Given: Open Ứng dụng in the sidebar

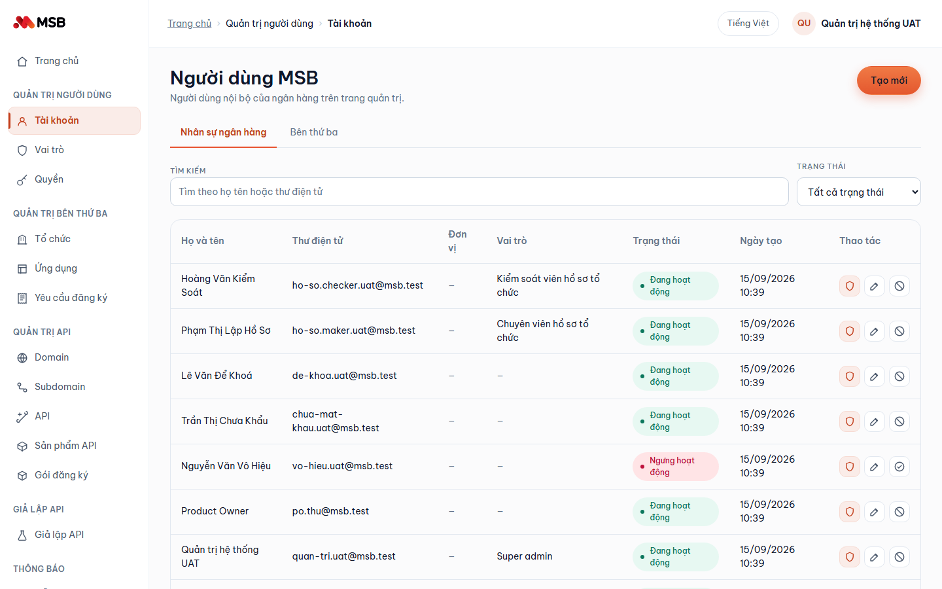Looking at the screenshot, I should pos(74,268).
